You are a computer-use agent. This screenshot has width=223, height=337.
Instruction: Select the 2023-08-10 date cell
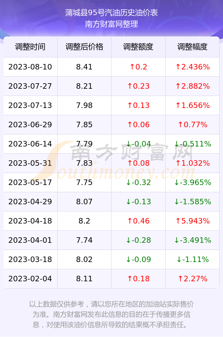pos(30,67)
